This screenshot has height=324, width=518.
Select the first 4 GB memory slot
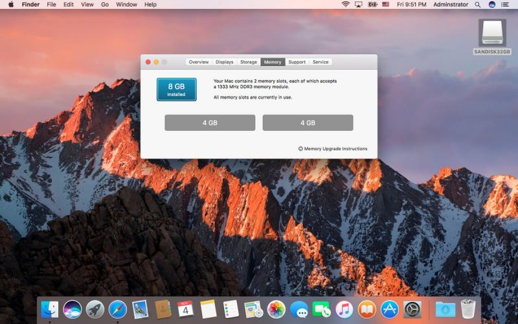[x=210, y=122]
